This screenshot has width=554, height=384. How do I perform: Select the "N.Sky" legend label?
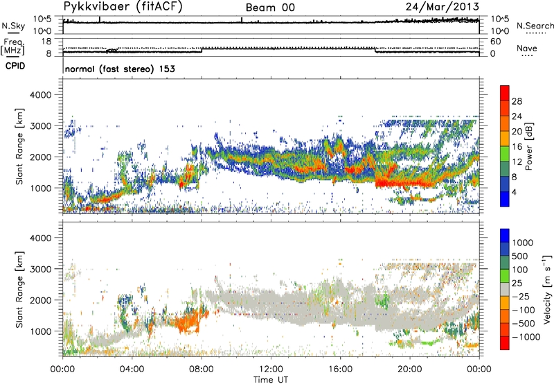coord(13,26)
